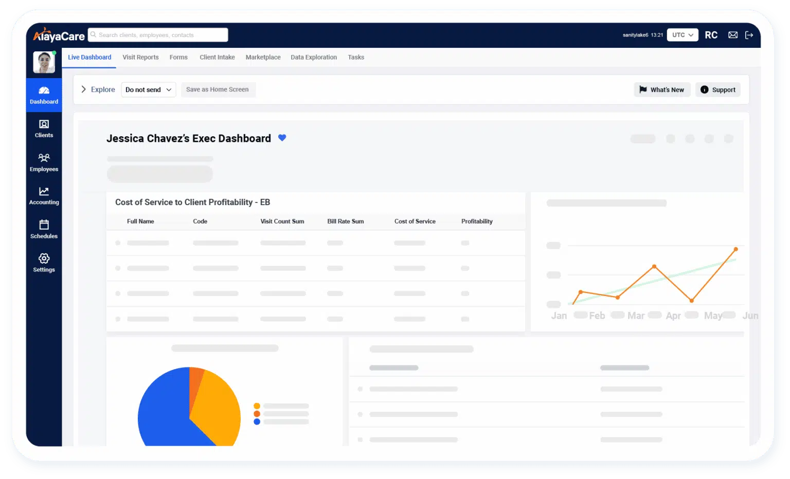Open the UTC timezone dropdown

(683, 35)
